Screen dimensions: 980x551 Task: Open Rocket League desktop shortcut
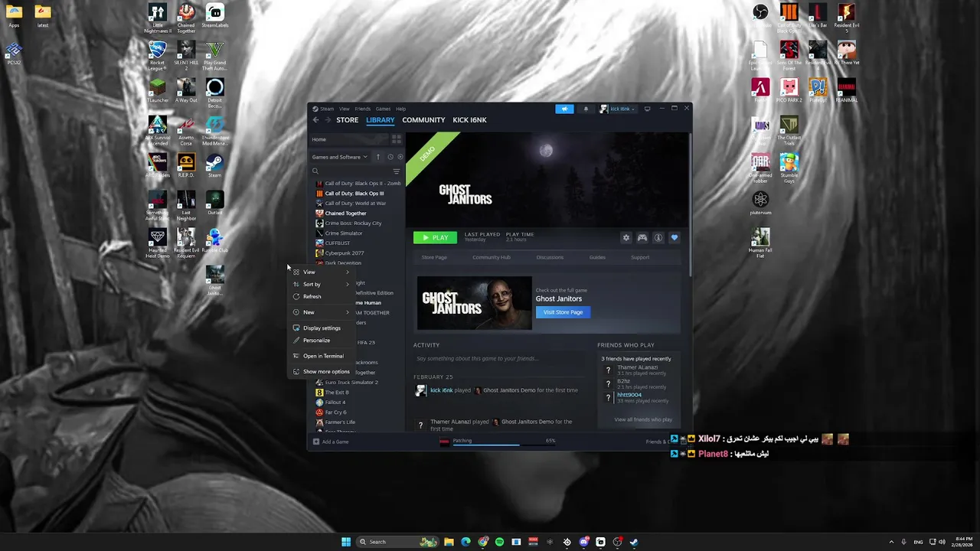[158, 55]
